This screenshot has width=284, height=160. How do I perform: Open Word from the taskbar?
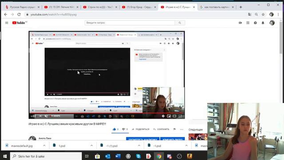tap(118, 156)
